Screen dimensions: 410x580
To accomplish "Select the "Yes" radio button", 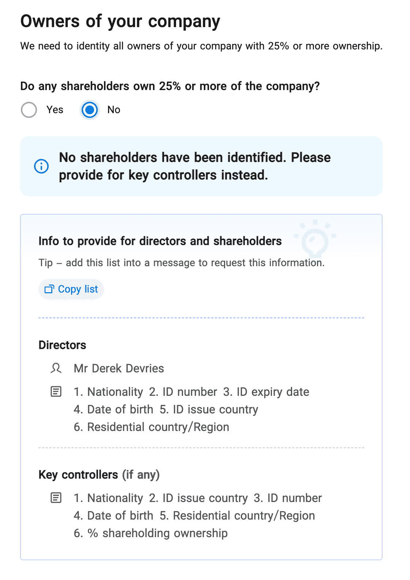I will 29,110.
